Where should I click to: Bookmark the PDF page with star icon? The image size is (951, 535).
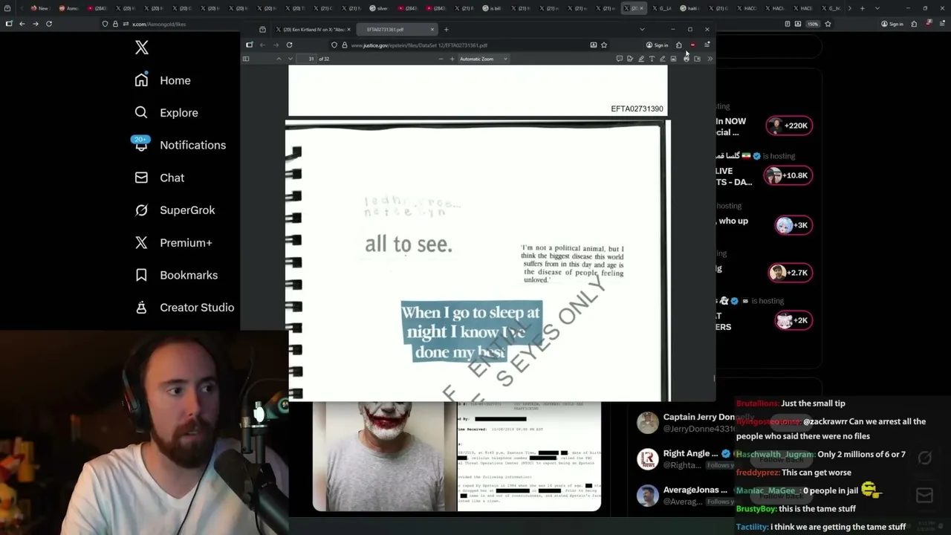pos(604,45)
